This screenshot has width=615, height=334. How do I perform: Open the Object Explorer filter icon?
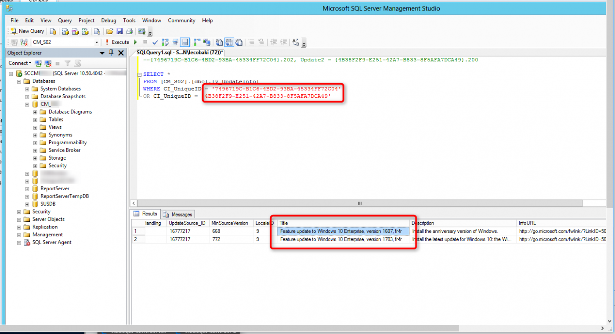pos(67,63)
